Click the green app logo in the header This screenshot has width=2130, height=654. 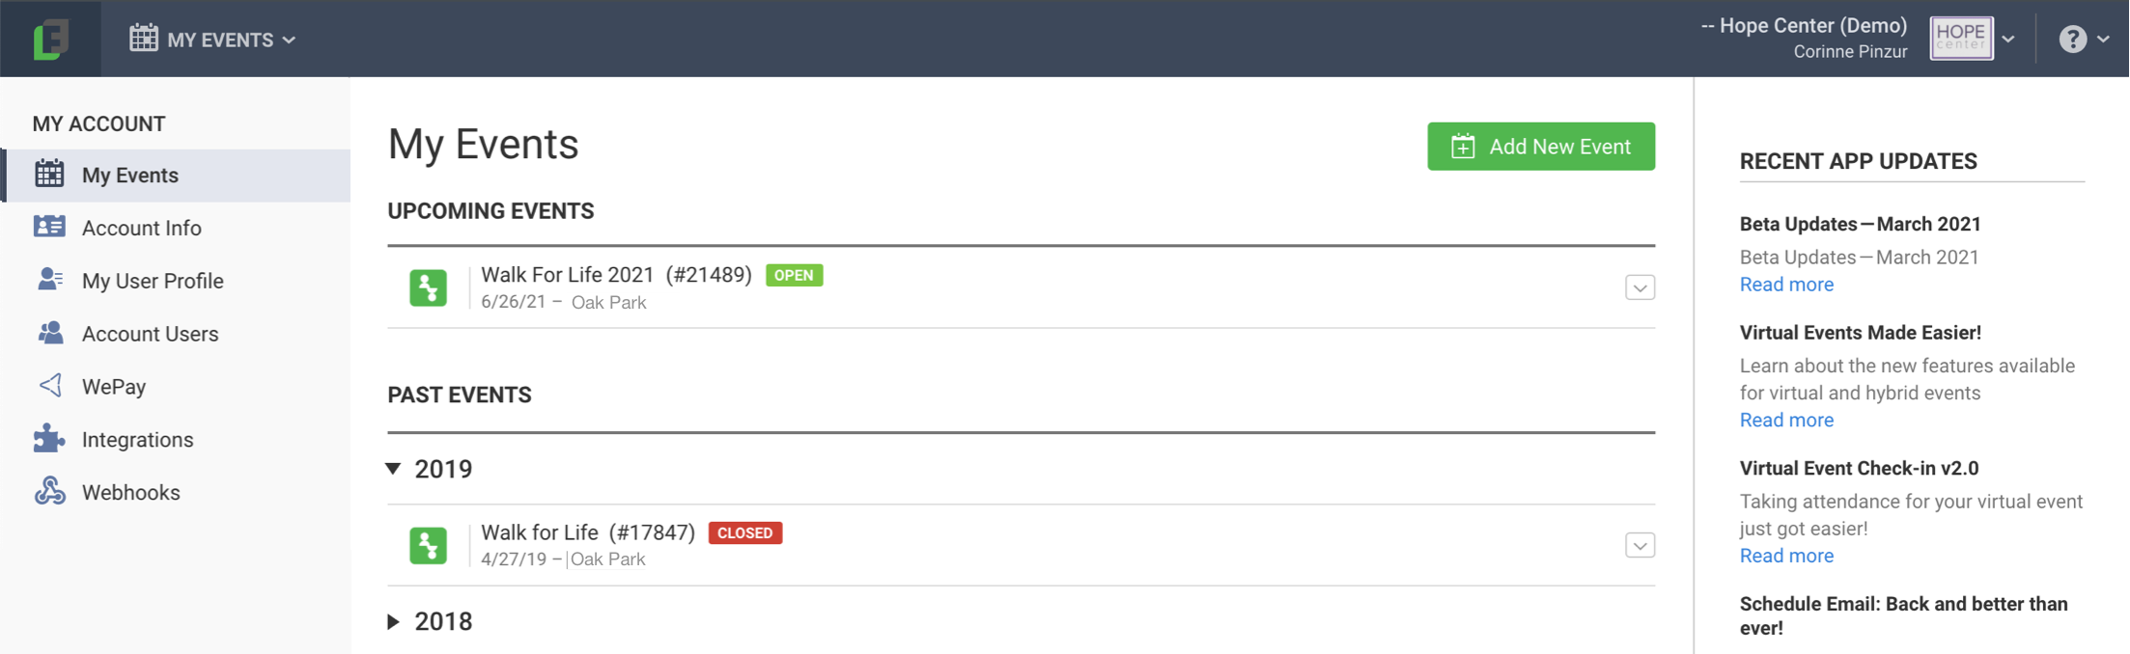pyautogui.click(x=50, y=40)
